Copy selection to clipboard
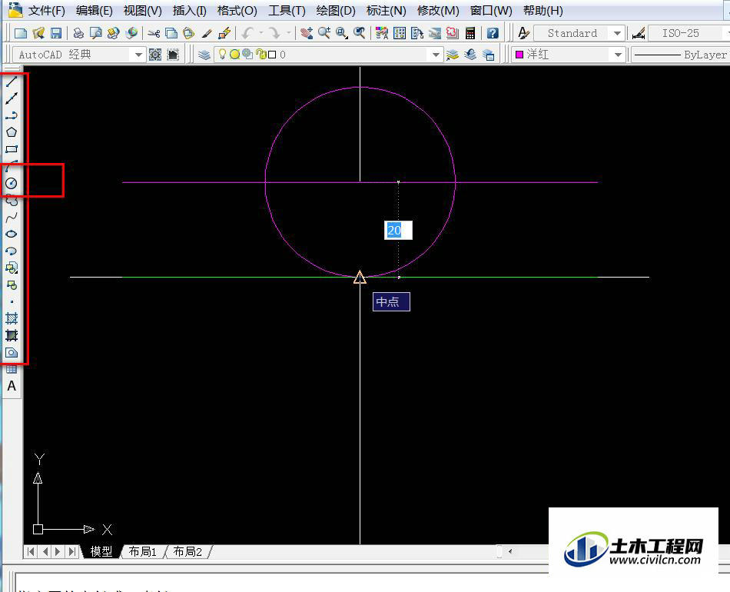The height and width of the screenshot is (592, 730). tap(171, 33)
